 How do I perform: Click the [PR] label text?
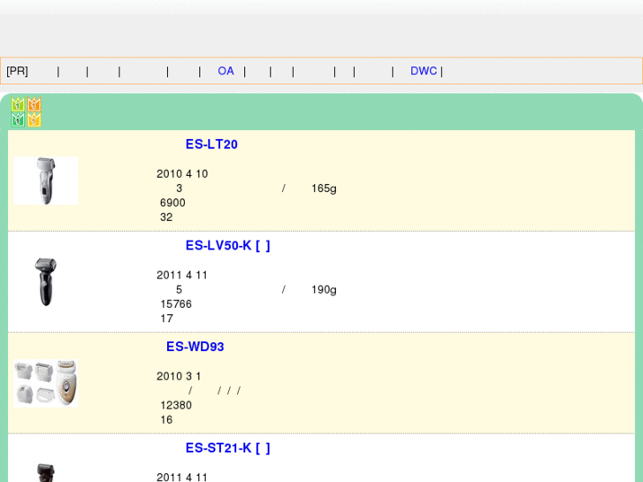17,71
